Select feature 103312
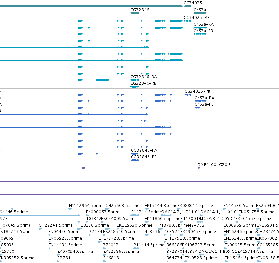Image resolution: width=279 pixels, height=263 pixels. (93, 219)
